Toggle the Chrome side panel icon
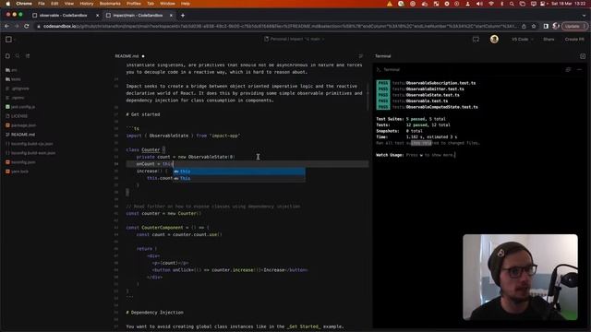The width and height of the screenshot is (591, 332). tap(546, 27)
